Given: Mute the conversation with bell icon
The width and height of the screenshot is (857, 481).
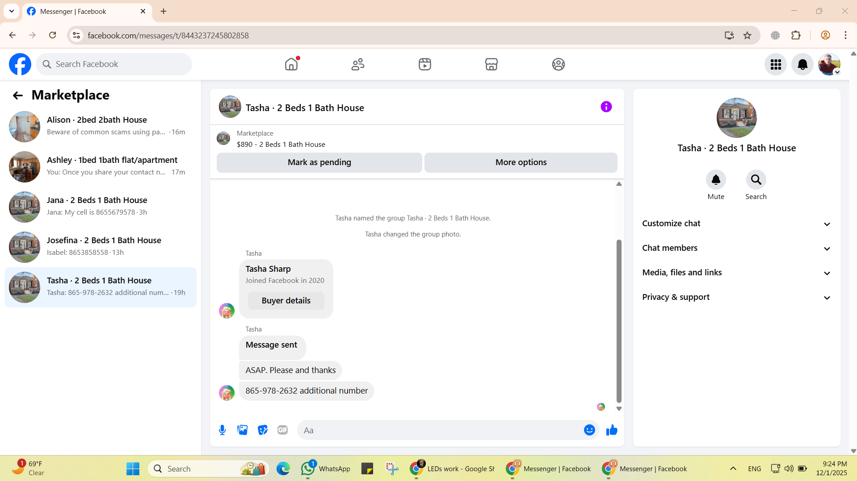Looking at the screenshot, I should click(716, 180).
